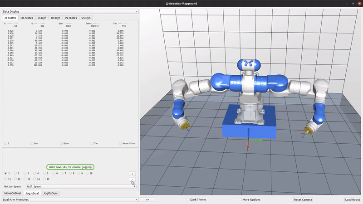Screen dimensions: 363x204
Task: Click the Reset Camera button
Action: pos(303,199)
